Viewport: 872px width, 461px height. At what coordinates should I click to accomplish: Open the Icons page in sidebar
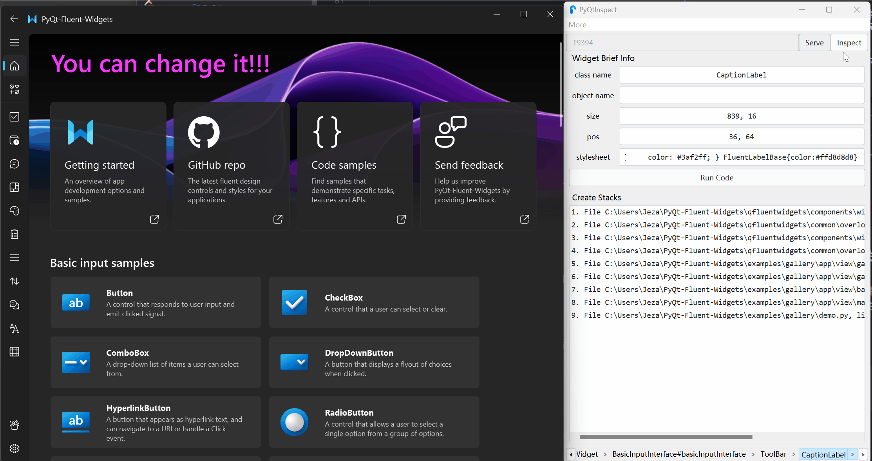point(14,89)
